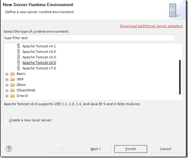Click the Finish button
The width and height of the screenshot is (188, 158).
tap(130, 149)
